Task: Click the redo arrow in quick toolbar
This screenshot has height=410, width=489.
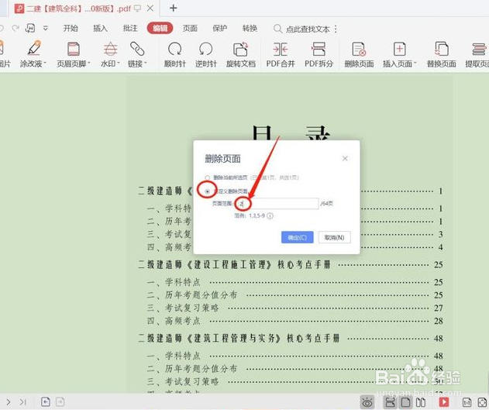Action: (15, 29)
